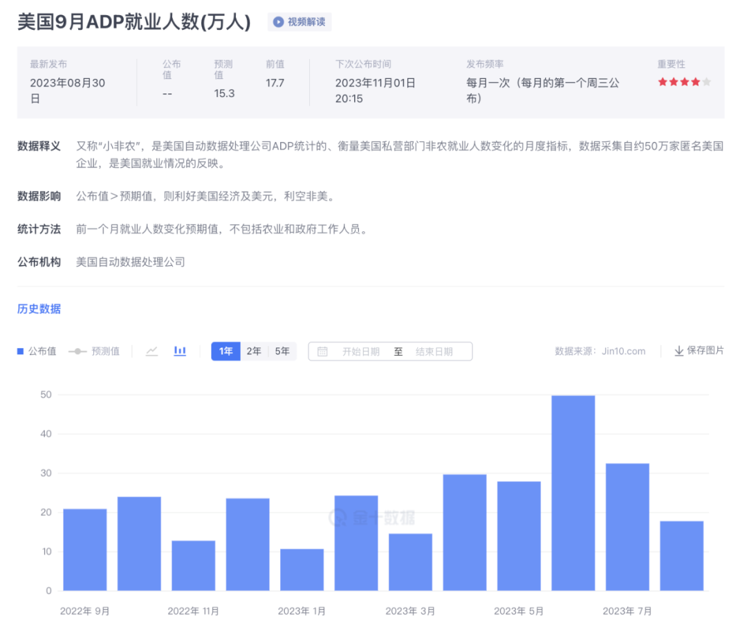Open the 历史数据 section link
The width and height of the screenshot is (747, 643).
(x=39, y=309)
